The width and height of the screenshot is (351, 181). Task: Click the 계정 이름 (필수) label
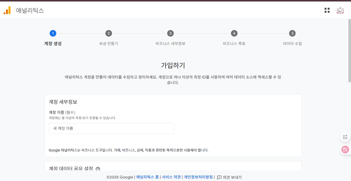click(62, 112)
